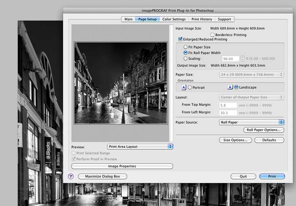
Task: Enable Borderless Printing checkbox
Action: pyautogui.click(x=213, y=35)
